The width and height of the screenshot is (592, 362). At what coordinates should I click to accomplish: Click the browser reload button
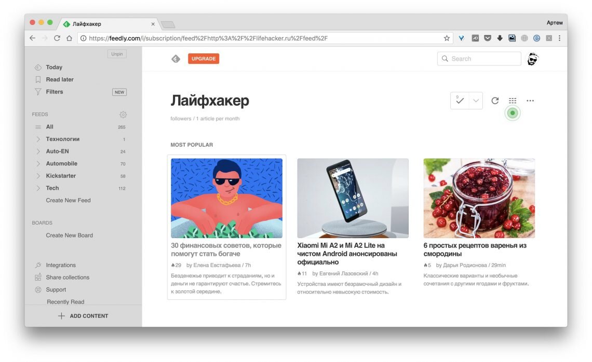(57, 38)
